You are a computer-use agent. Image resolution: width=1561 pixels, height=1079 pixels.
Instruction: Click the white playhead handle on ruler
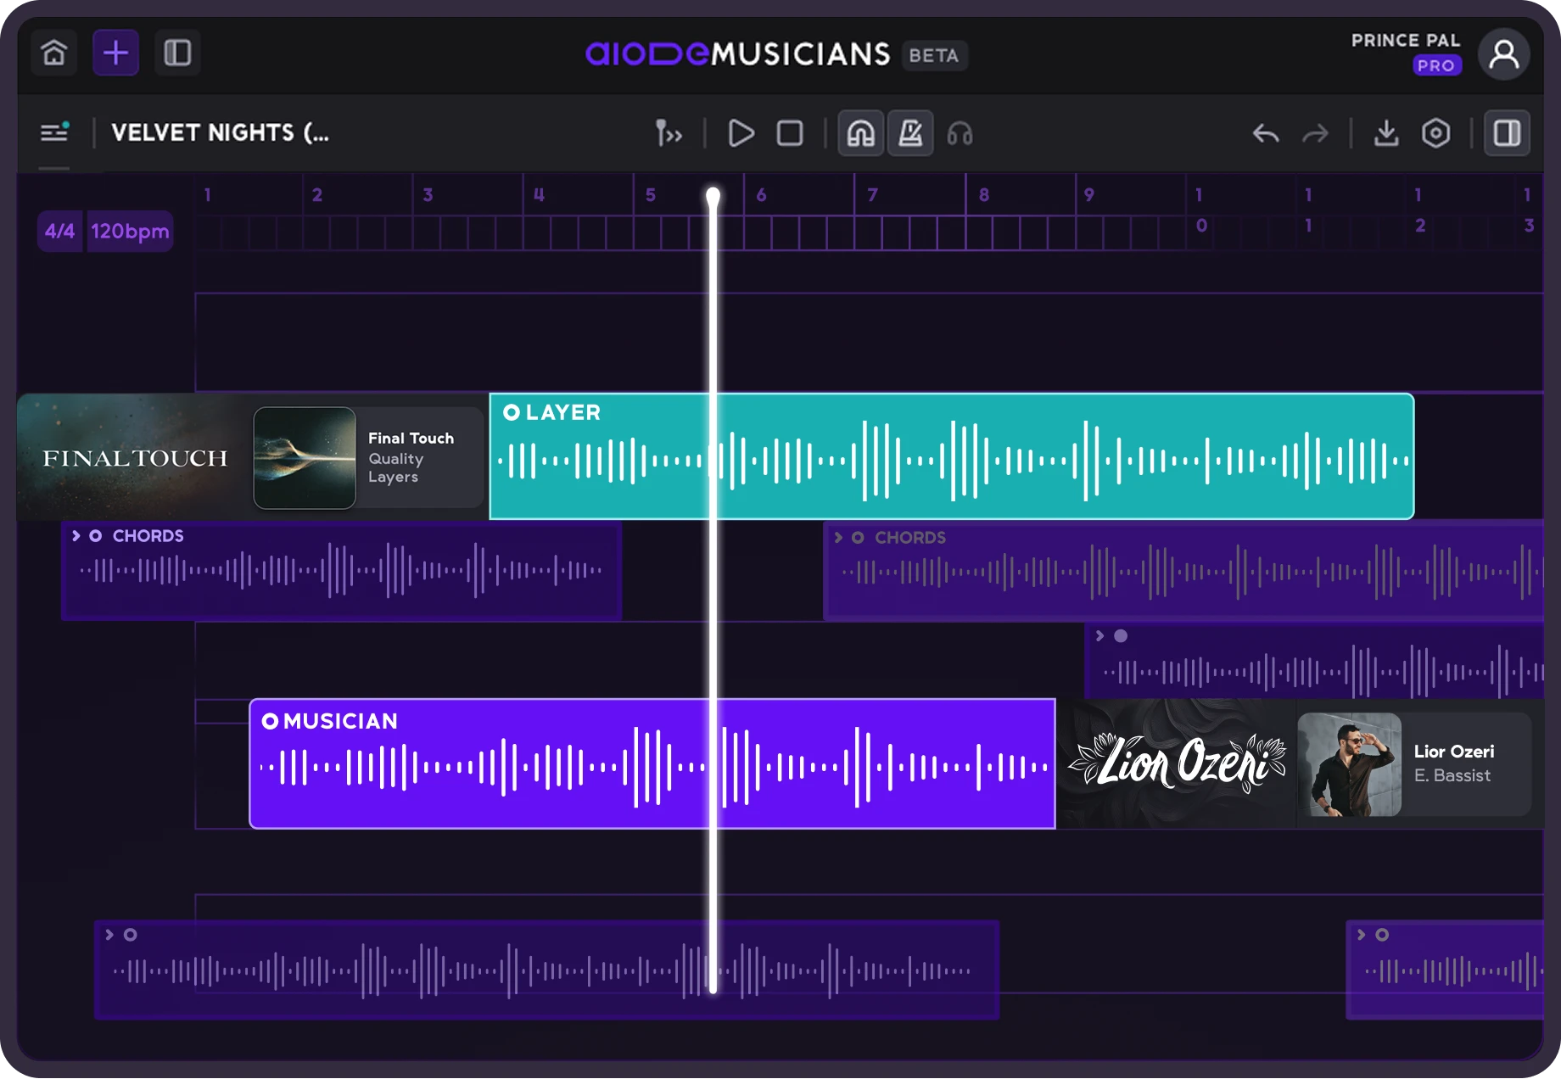[x=713, y=197]
